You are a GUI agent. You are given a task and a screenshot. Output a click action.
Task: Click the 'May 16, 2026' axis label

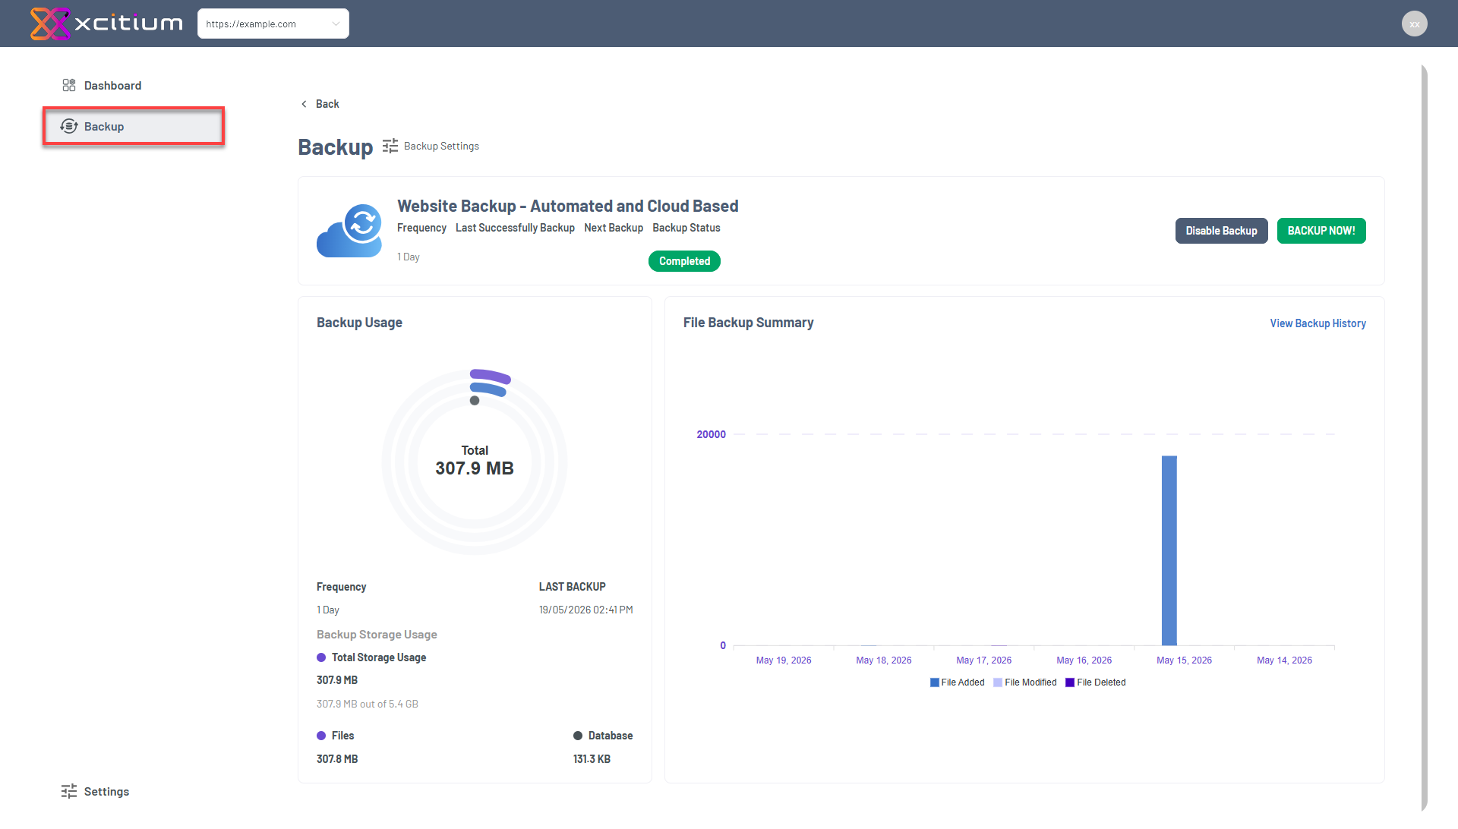coord(1084,660)
